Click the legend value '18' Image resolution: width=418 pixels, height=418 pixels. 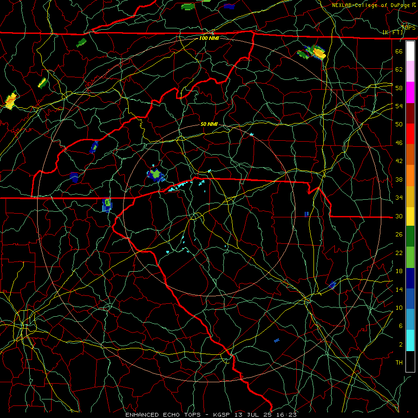399,271
